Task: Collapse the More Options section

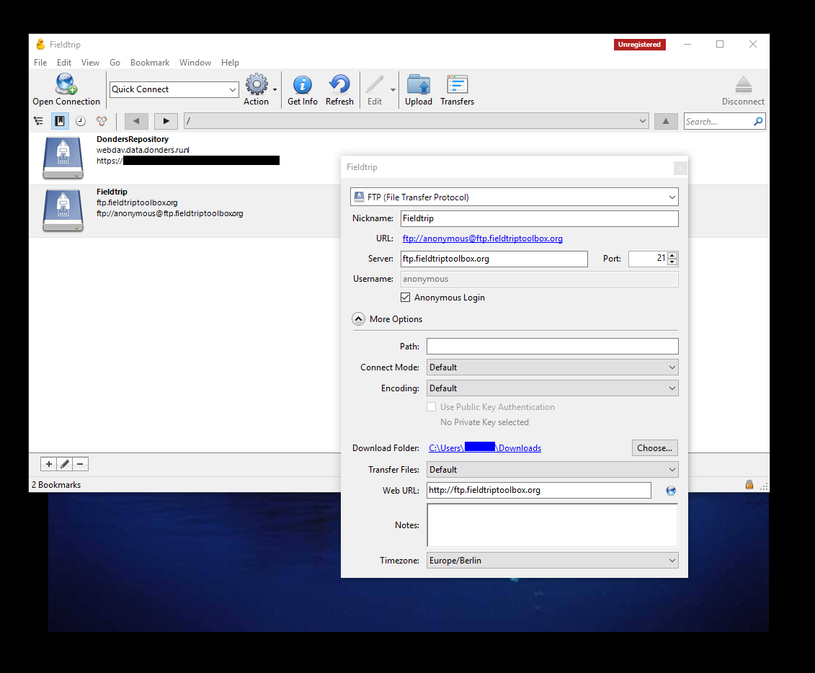Action: (x=359, y=319)
